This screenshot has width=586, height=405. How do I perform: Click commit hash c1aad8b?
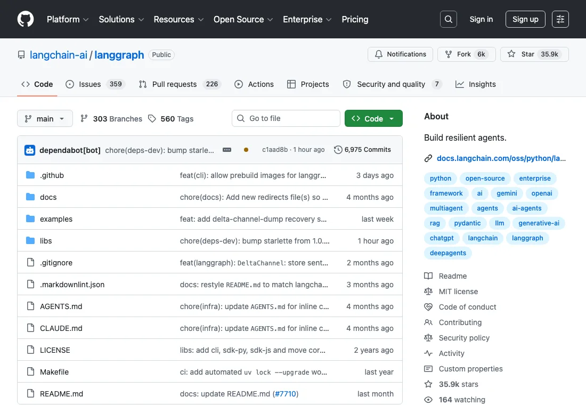(x=275, y=150)
